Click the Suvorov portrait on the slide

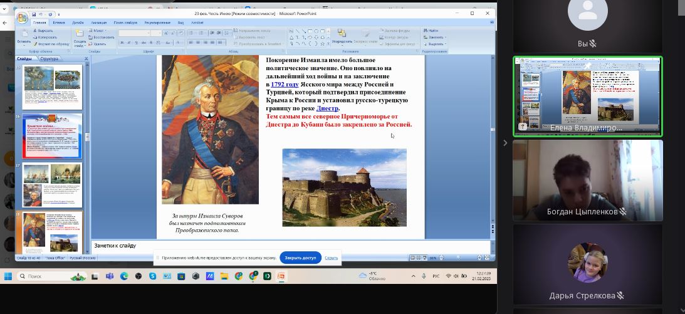[x=210, y=130]
